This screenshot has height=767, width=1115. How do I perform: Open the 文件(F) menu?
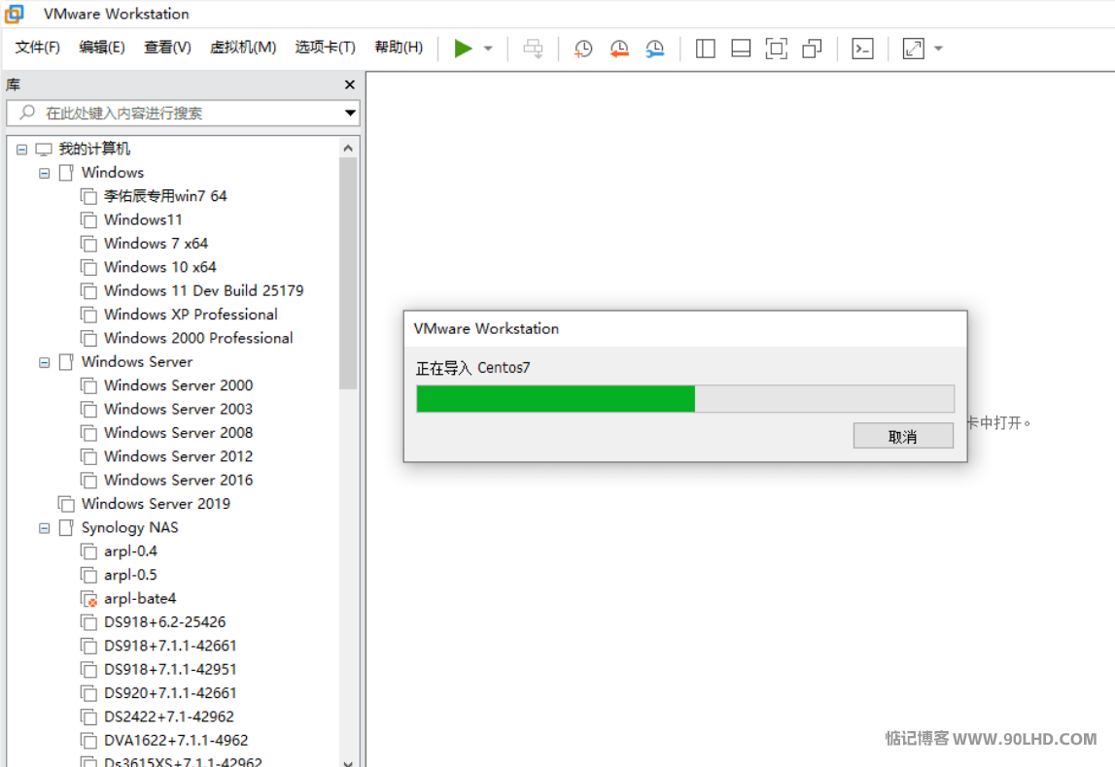(x=38, y=47)
